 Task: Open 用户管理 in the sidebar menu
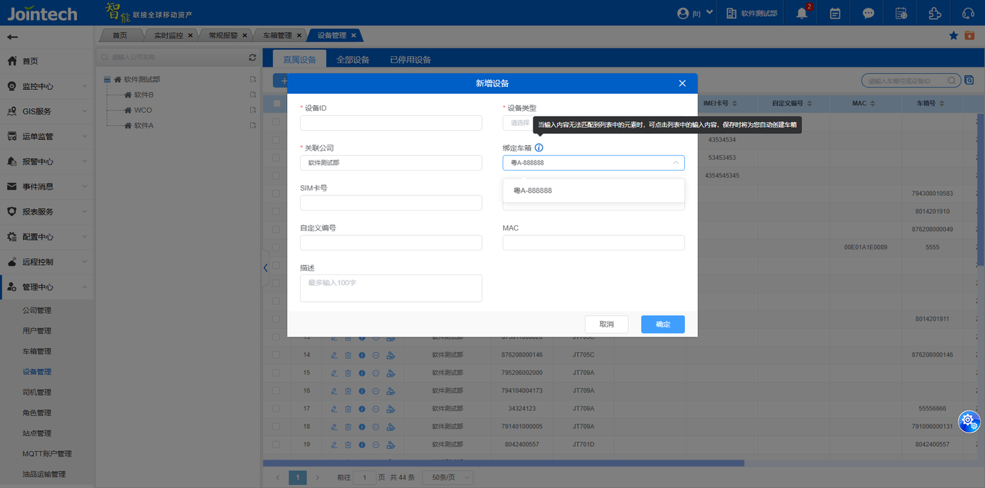(37, 330)
